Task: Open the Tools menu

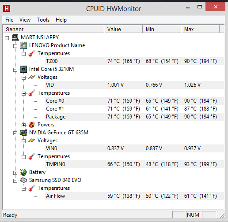Action: click(x=43, y=20)
